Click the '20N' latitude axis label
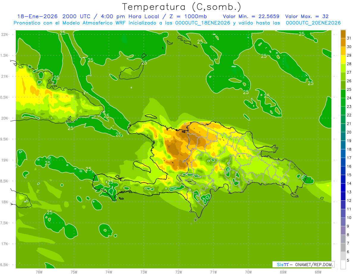This screenshot has height=276, width=357. tap(5, 118)
